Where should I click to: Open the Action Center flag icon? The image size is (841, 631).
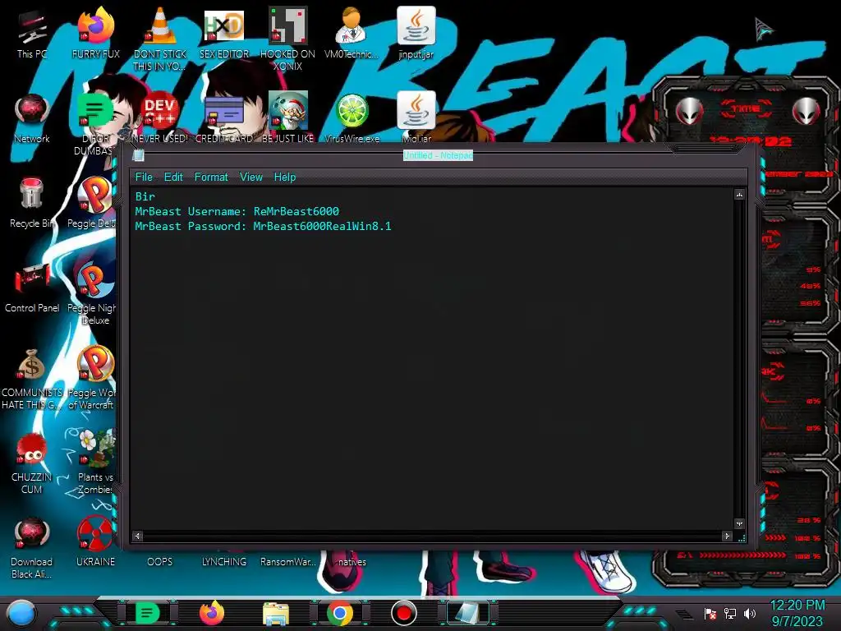point(710,613)
